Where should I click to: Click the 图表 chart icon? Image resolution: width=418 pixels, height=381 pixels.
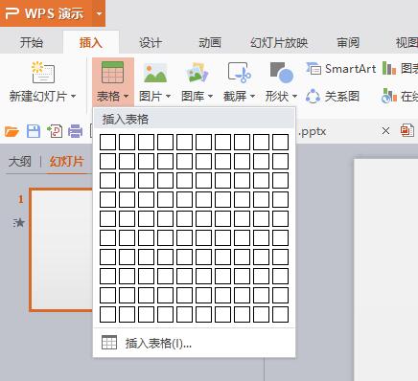tap(389, 68)
